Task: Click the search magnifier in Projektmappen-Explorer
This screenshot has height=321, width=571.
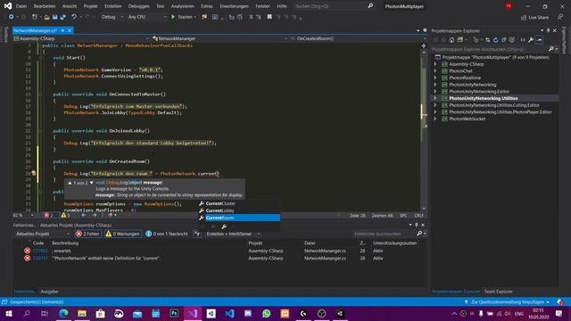Action: coord(551,49)
